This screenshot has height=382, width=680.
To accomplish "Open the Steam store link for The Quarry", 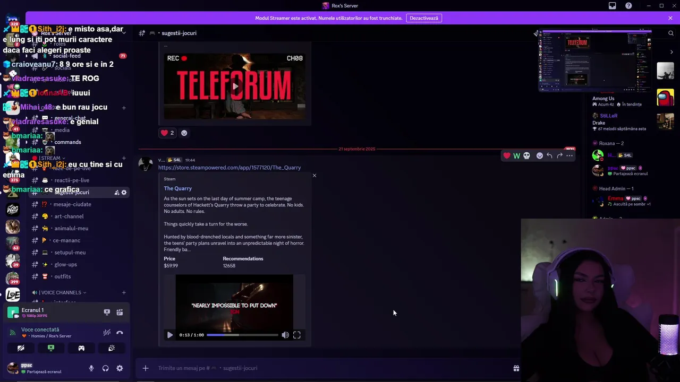I will (229, 168).
